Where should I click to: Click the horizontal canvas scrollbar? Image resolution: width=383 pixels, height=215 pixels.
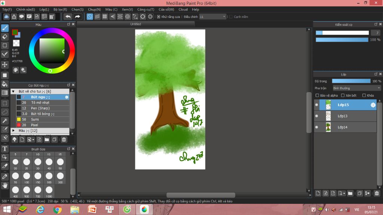click(201, 195)
